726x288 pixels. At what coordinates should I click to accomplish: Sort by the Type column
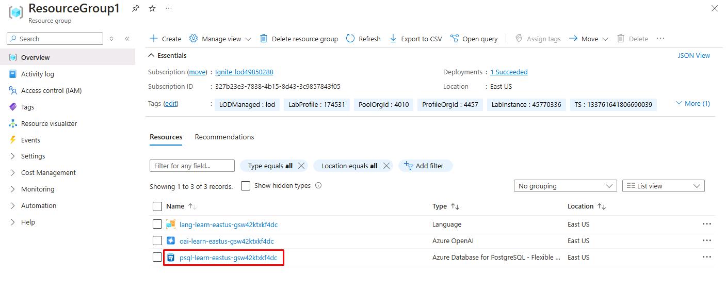pos(446,206)
